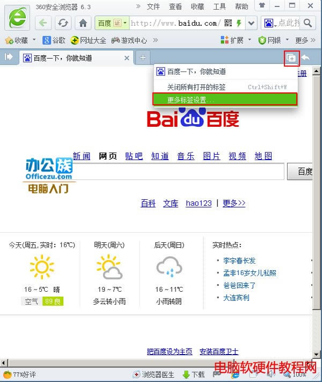
Task: Expand the address bar history dropdown
Action: 251,23
